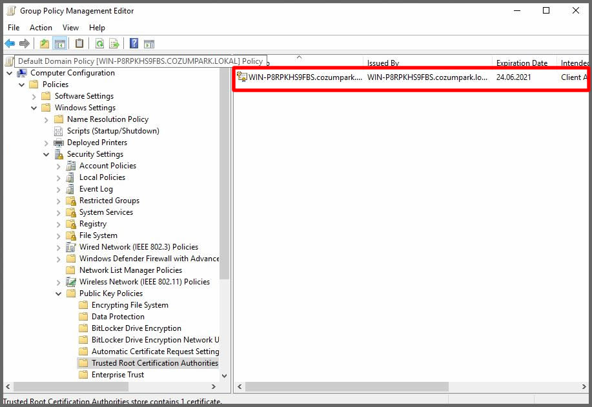
Task: Click the certificate icon in the list row
Action: (241, 77)
